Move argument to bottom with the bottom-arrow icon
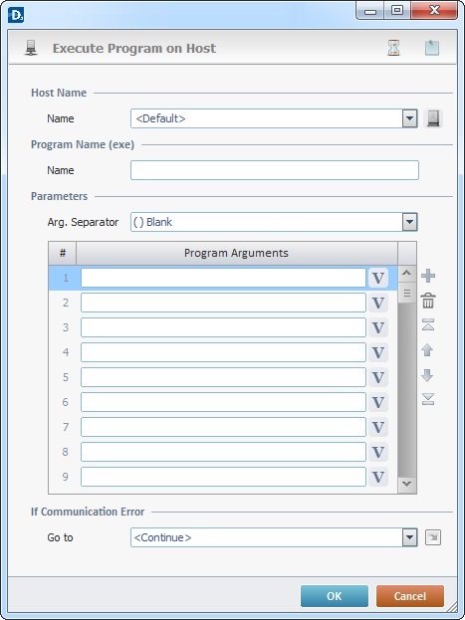465x620 pixels. coord(428,399)
